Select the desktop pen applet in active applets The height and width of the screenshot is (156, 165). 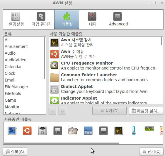click(x=12, y=131)
